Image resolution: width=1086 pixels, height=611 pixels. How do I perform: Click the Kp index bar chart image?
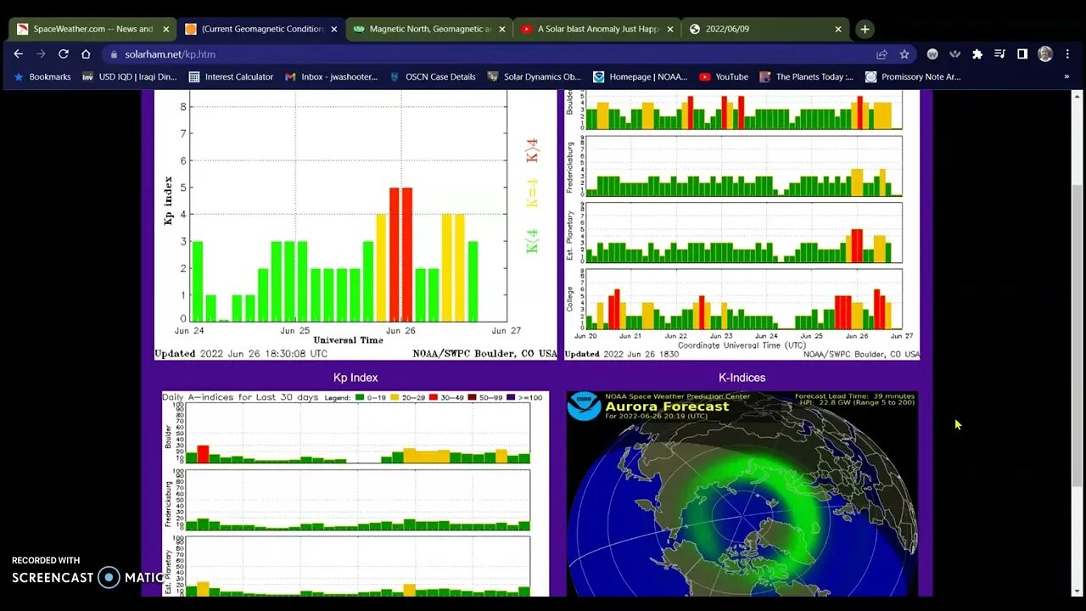coord(355,227)
